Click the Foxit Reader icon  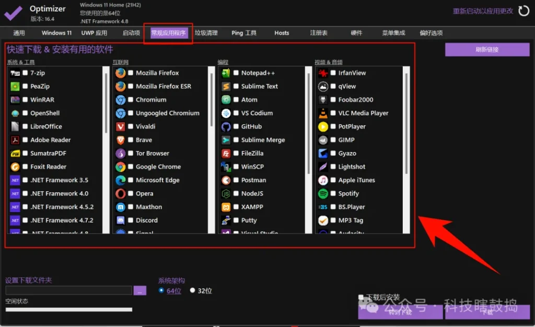point(15,167)
